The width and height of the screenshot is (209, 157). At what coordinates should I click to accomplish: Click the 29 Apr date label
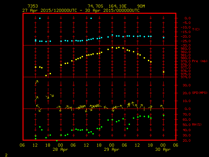pos(112,149)
